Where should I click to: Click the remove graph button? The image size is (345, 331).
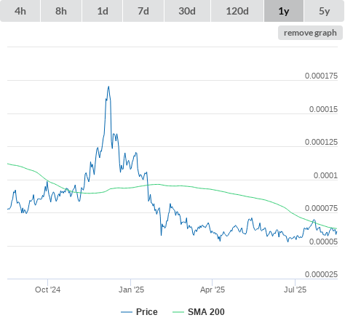(x=310, y=33)
